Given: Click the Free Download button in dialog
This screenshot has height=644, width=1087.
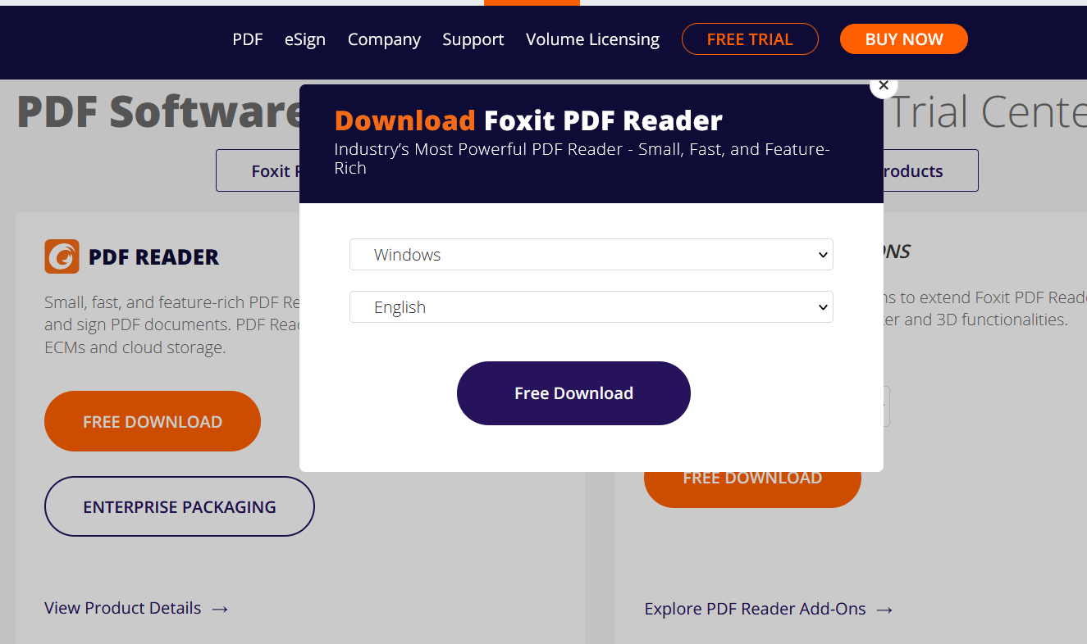Looking at the screenshot, I should pyautogui.click(x=573, y=393).
